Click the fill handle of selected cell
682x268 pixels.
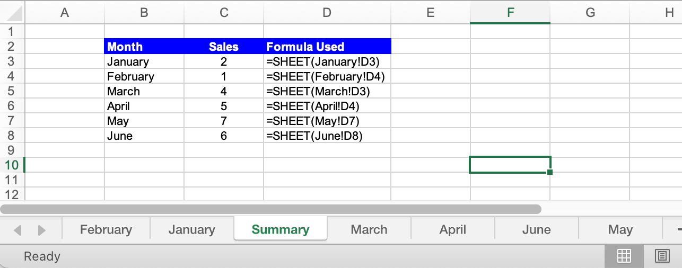[x=550, y=172]
